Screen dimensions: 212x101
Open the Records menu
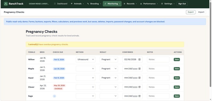(130, 4)
